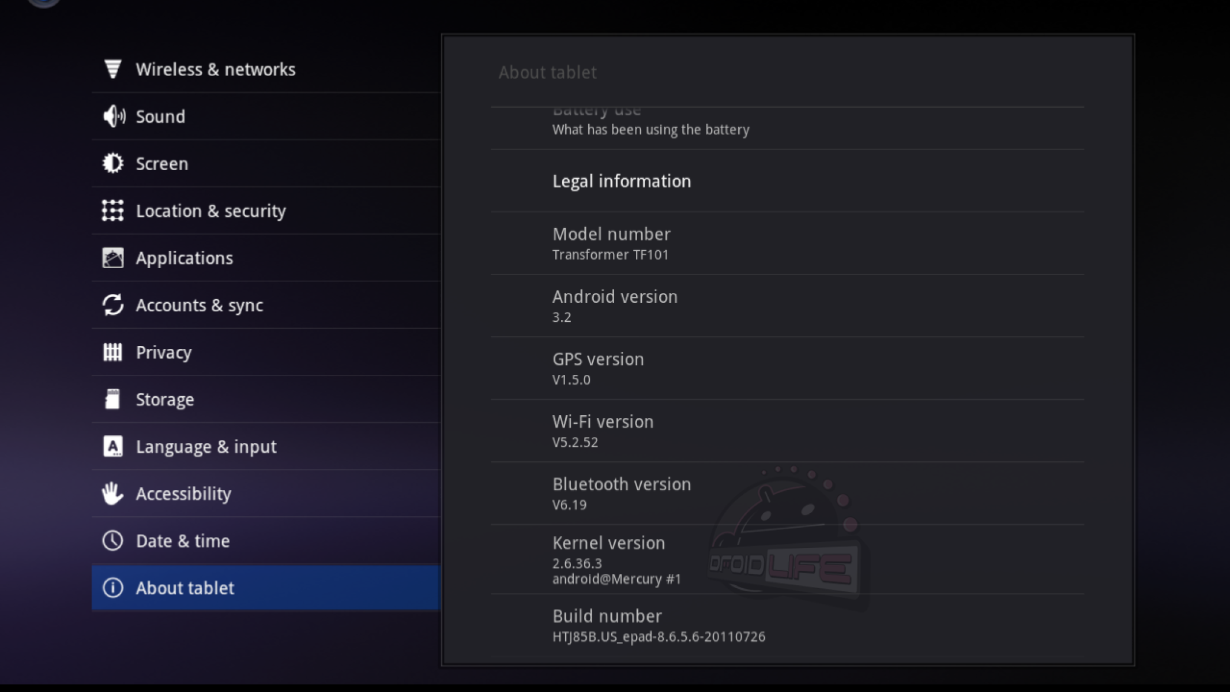Viewport: 1230px width, 692px height.
Task: Open the Storage settings category
Action: (x=265, y=400)
